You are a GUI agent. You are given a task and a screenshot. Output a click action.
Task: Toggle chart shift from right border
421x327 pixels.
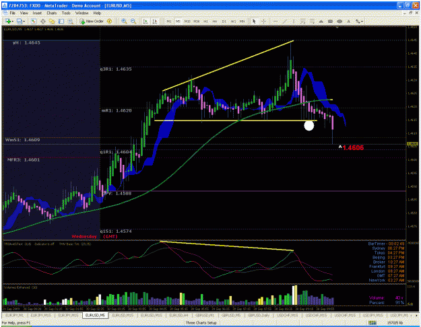pyautogui.click(x=155, y=21)
